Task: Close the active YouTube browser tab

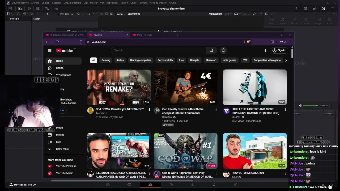Action: pyautogui.click(x=127, y=35)
